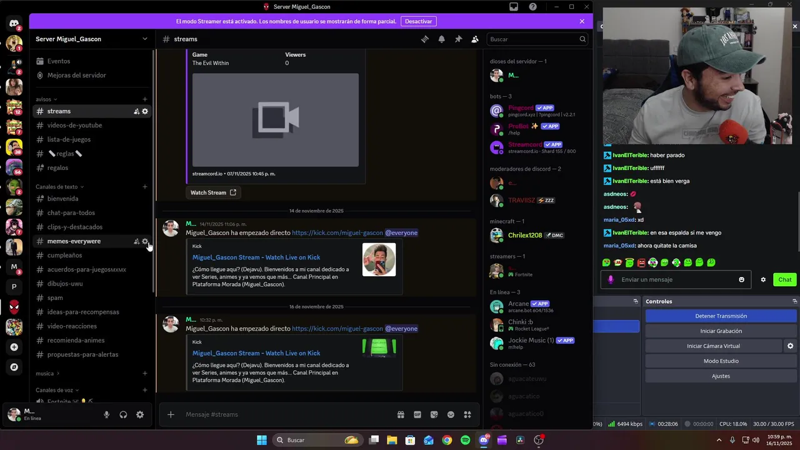Open Chrome from the taskbar

click(447, 440)
